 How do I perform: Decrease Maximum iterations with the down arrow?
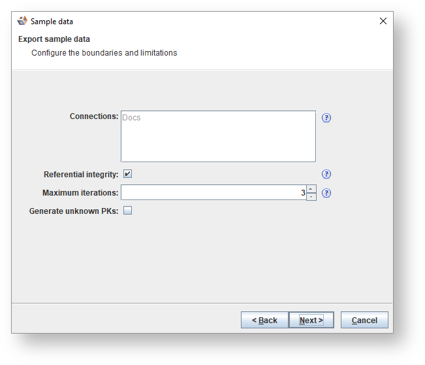311,196
